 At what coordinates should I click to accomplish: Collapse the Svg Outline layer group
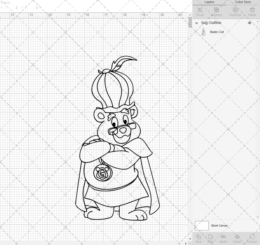tap(197, 23)
